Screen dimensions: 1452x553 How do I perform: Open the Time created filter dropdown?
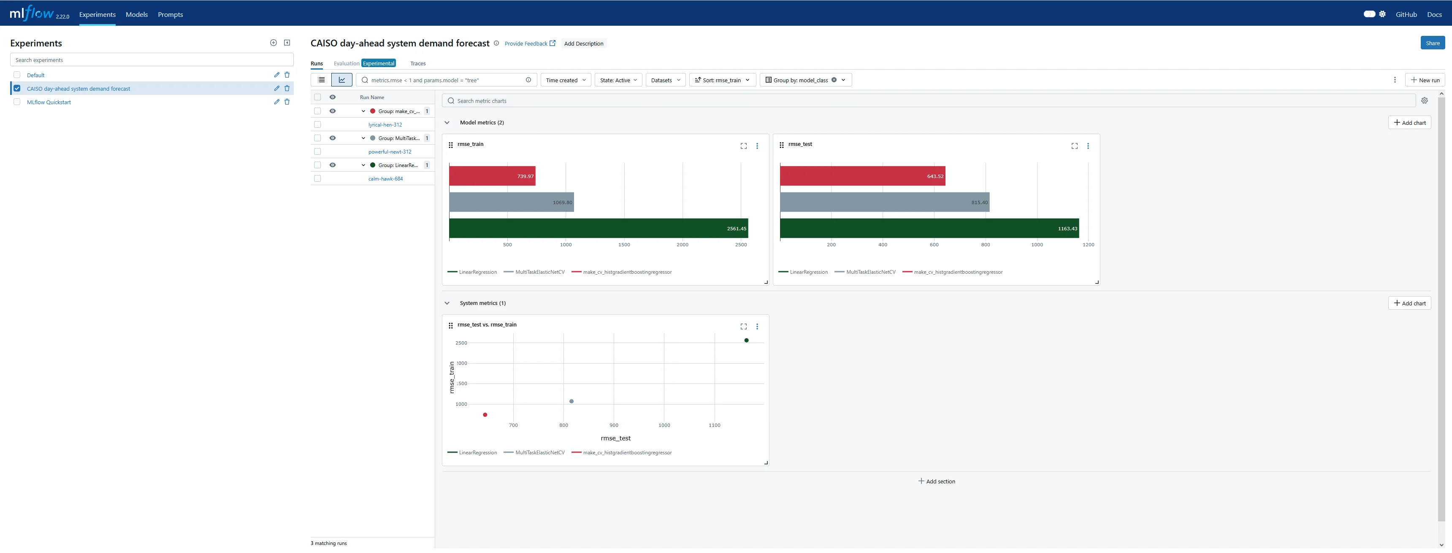click(565, 80)
